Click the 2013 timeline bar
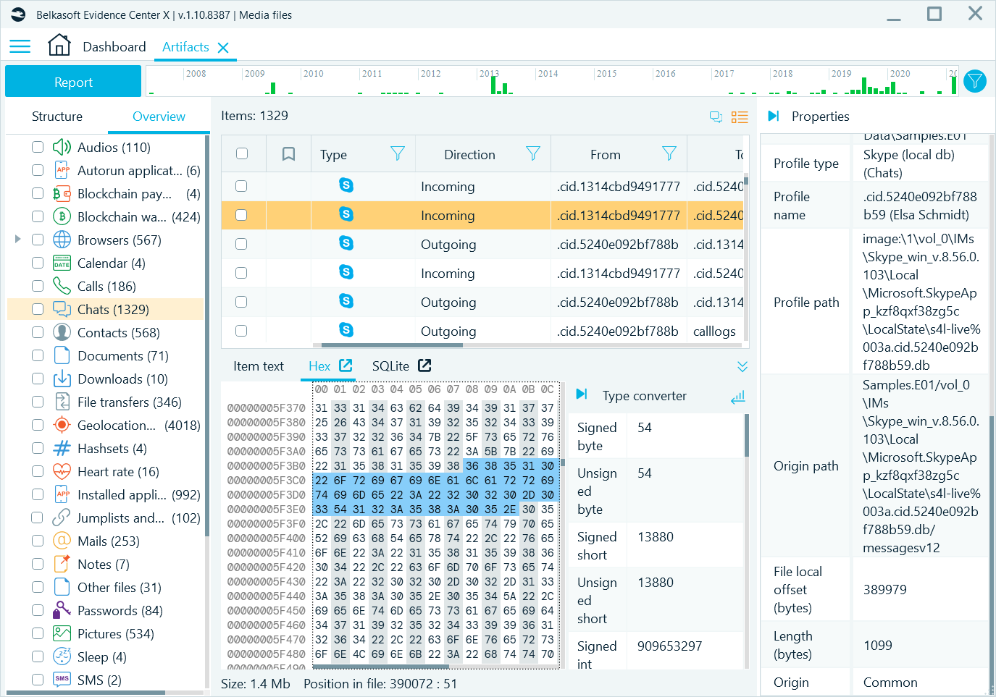The image size is (996, 697). (x=494, y=85)
